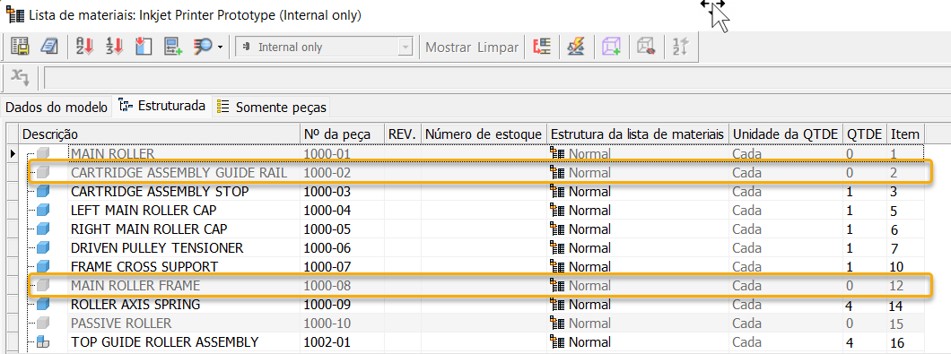This screenshot has width=951, height=354.
Task: Click the grey part icon of PASSIVE ROLLER
Action: (x=42, y=324)
